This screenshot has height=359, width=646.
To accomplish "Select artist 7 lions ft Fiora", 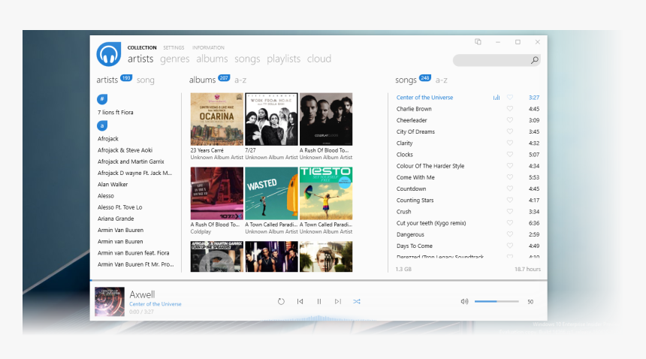I will point(116,113).
